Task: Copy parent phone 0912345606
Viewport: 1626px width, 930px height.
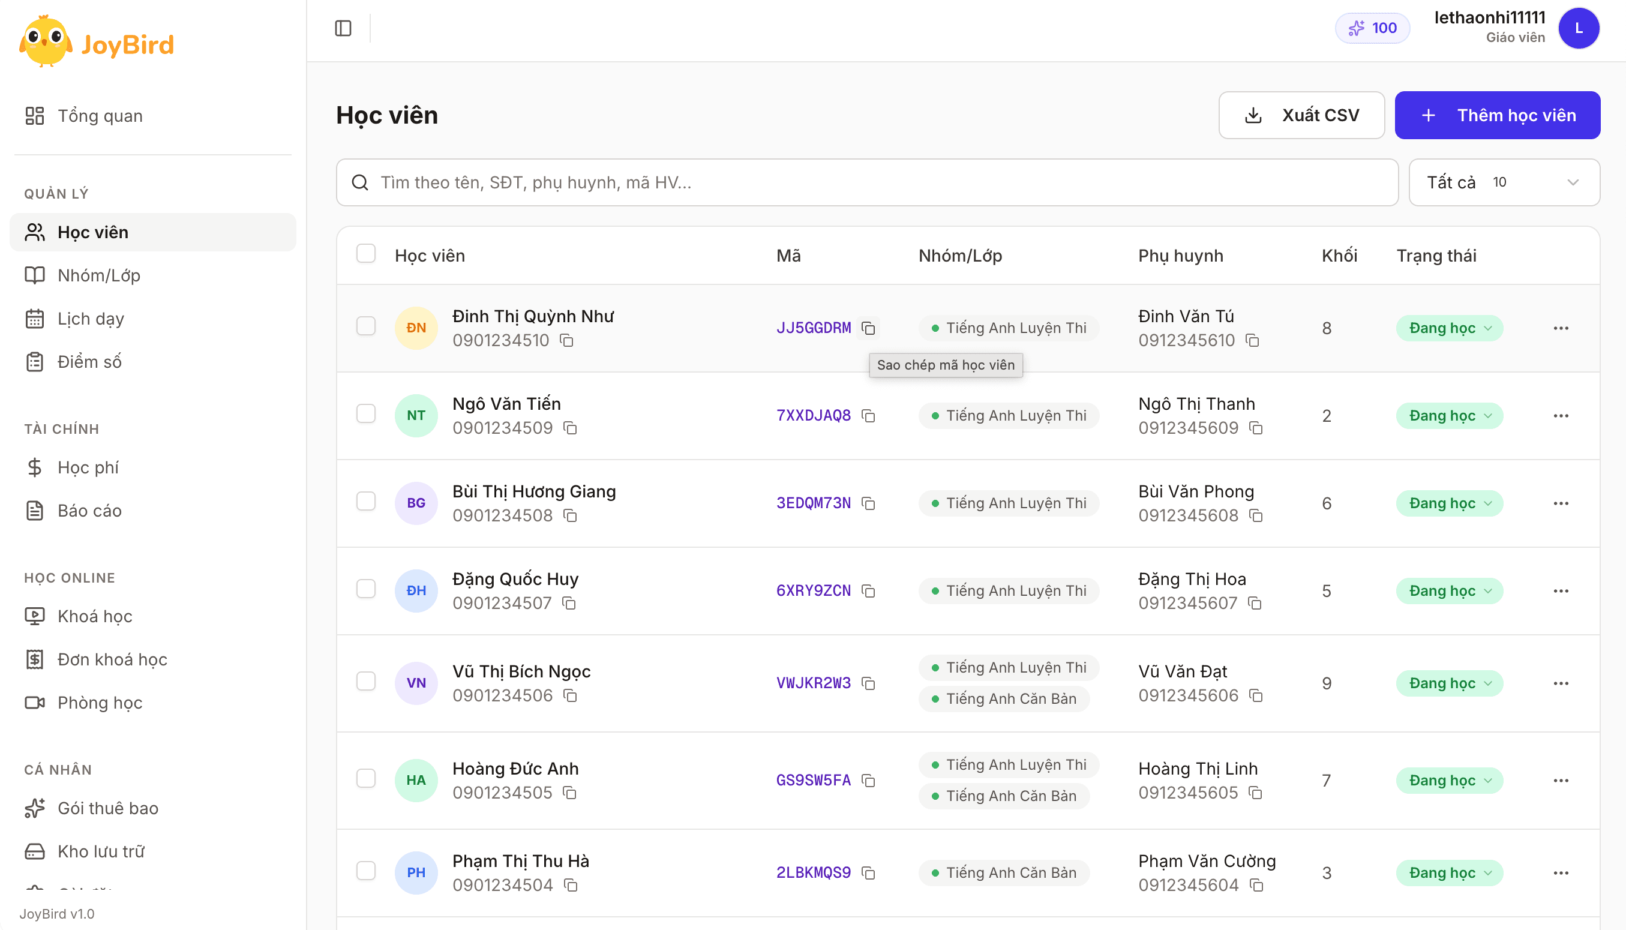Action: (x=1256, y=695)
